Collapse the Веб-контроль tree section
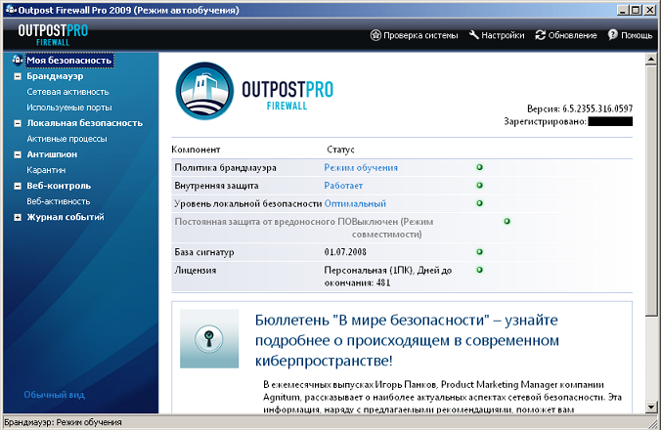The image size is (661, 430). 18,186
